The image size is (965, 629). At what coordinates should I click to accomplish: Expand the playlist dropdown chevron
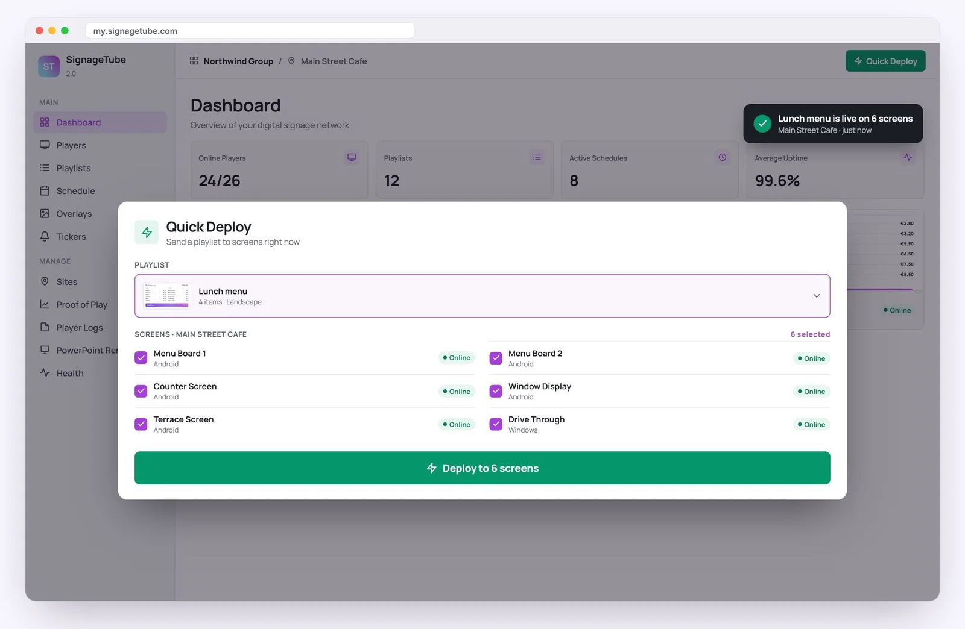[x=817, y=296]
